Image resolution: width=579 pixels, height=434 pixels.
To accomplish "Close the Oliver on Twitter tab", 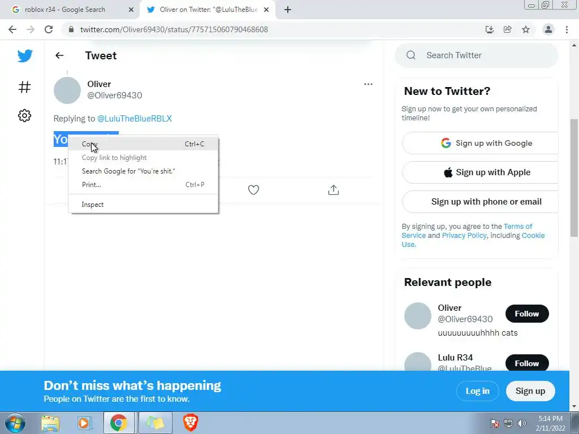I will pyautogui.click(x=266, y=10).
